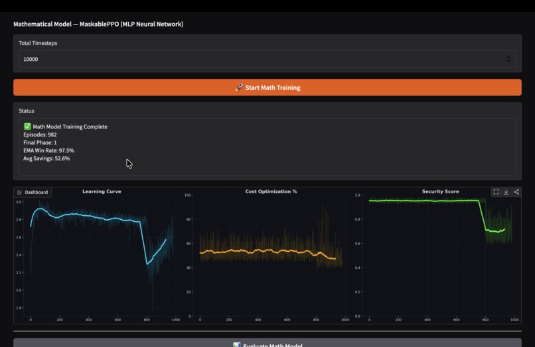535x347 pixels.
Task: Click the Mathematical Model MaskablePPO heading
Action: coord(98,25)
